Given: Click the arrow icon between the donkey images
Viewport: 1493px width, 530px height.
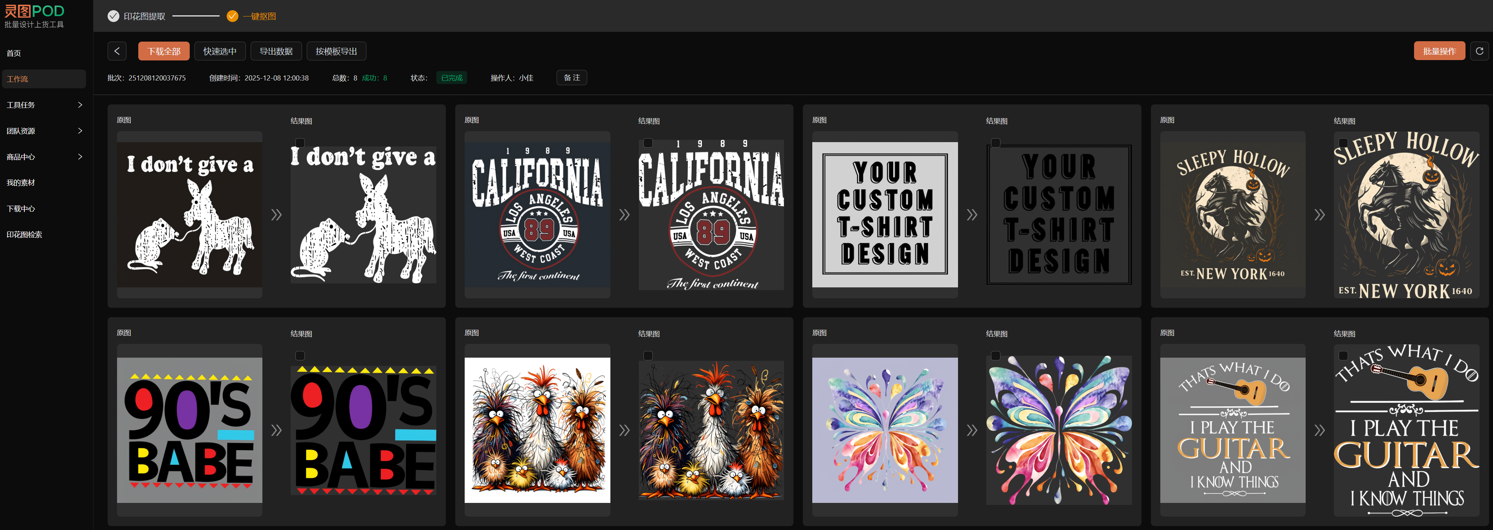Looking at the screenshot, I should [277, 215].
